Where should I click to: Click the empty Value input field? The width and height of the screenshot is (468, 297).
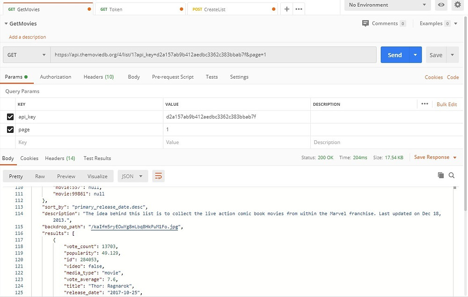(x=237, y=142)
